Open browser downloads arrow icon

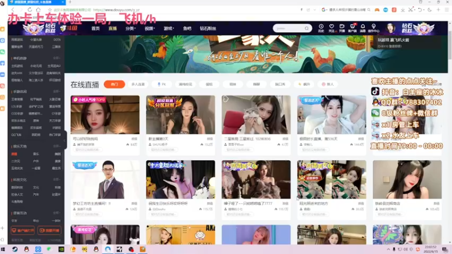(402, 10)
